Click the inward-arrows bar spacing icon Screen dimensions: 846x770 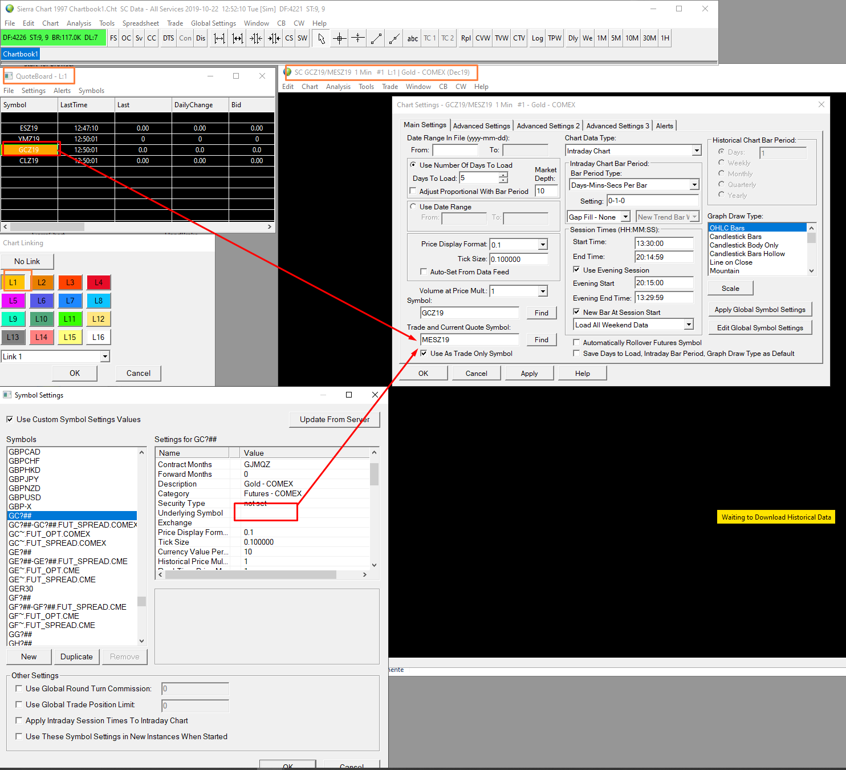tap(256, 38)
